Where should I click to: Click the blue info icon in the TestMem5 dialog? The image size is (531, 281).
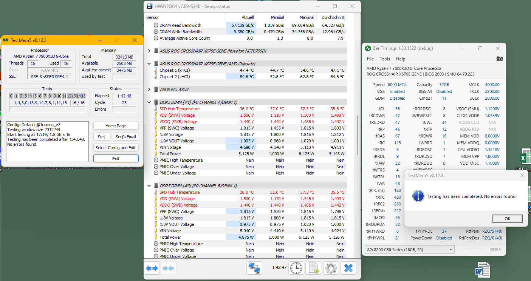tap(418, 196)
